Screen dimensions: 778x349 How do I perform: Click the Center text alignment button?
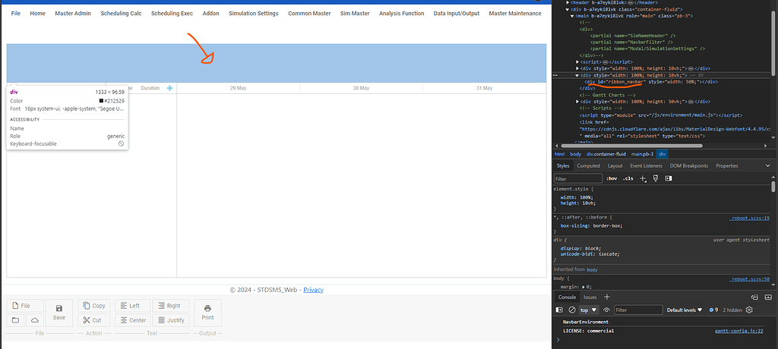(131, 320)
